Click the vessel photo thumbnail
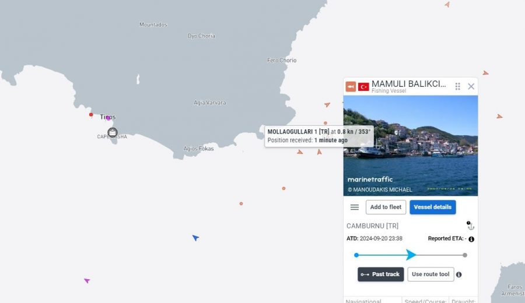525x303 pixels. pos(411,146)
